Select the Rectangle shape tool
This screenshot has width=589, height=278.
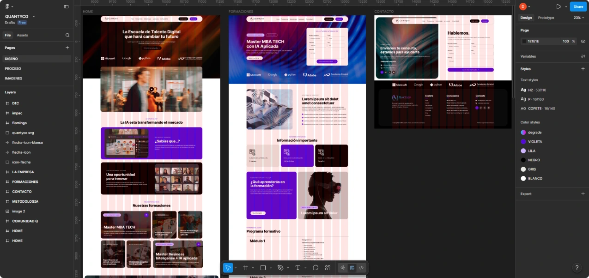coord(263,267)
